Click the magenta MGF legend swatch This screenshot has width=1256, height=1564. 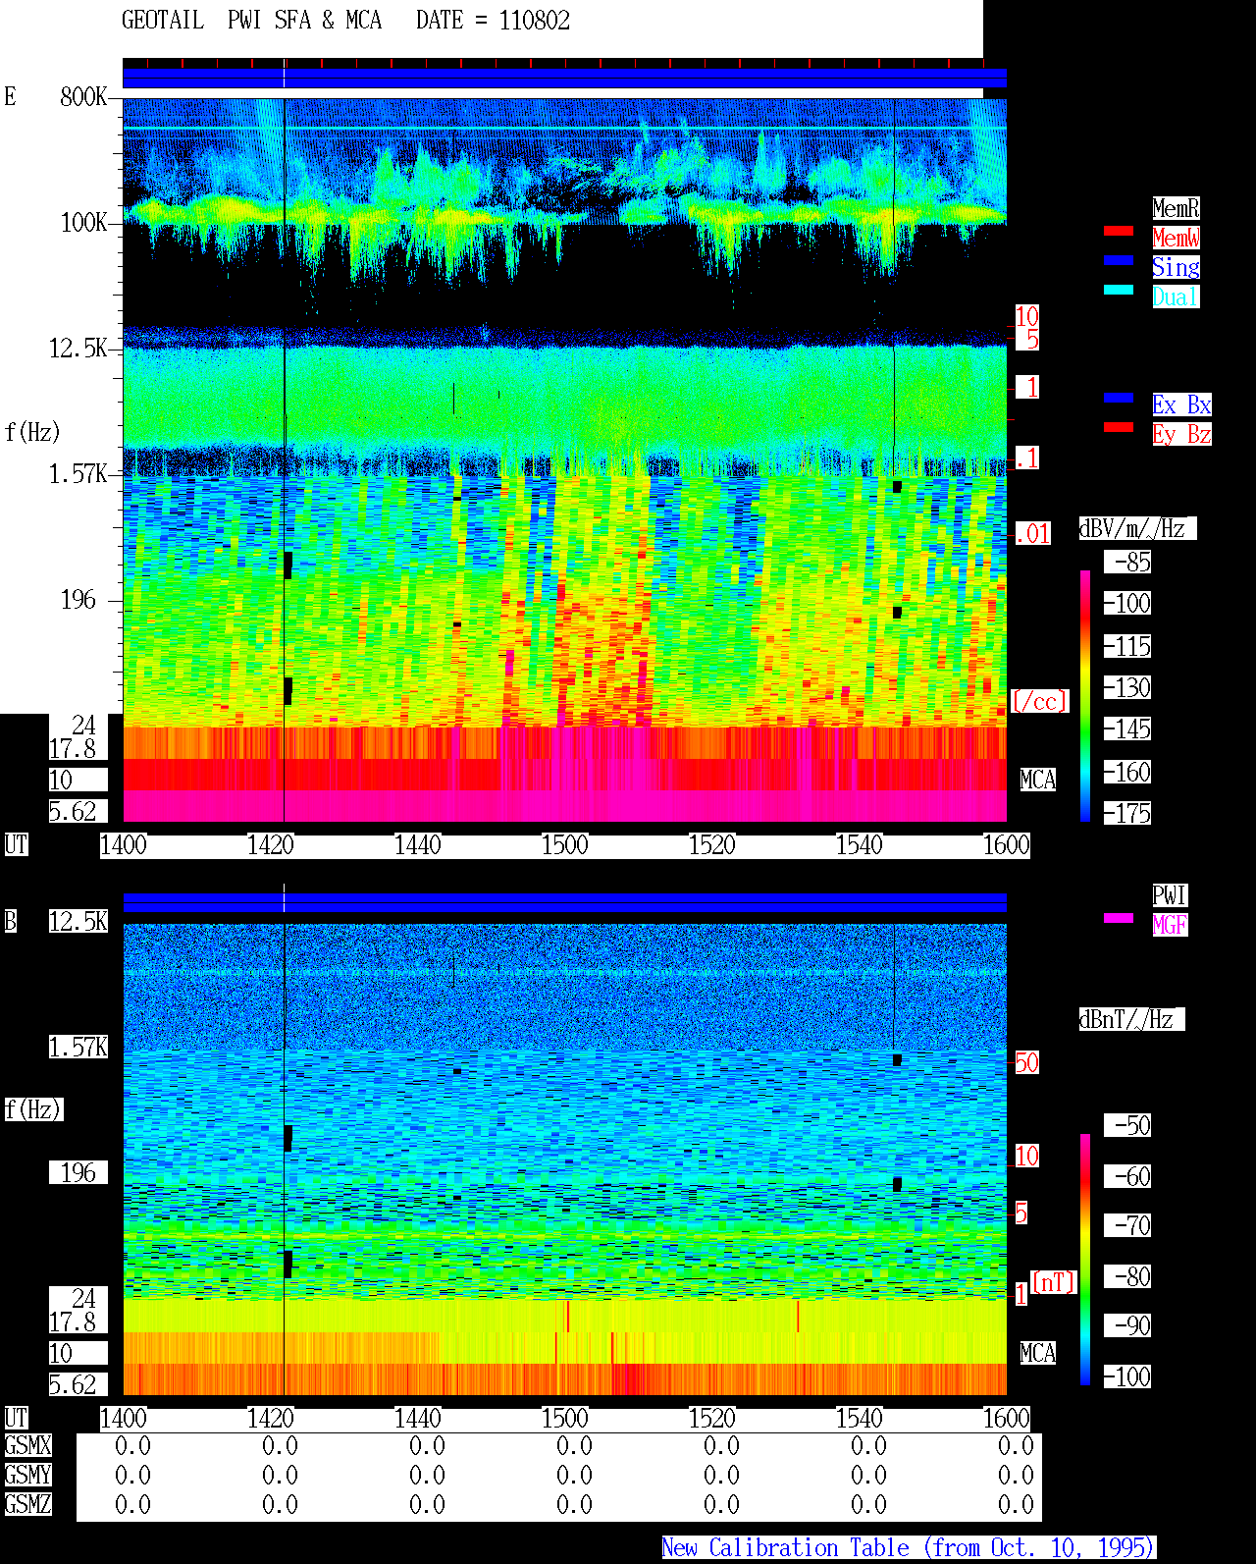point(1119,918)
